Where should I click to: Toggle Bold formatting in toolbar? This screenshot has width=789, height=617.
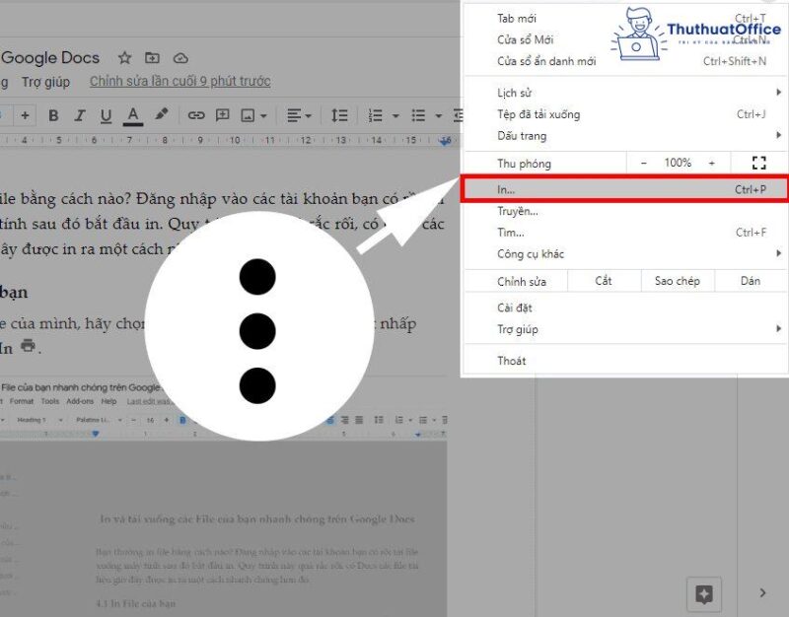click(x=53, y=115)
